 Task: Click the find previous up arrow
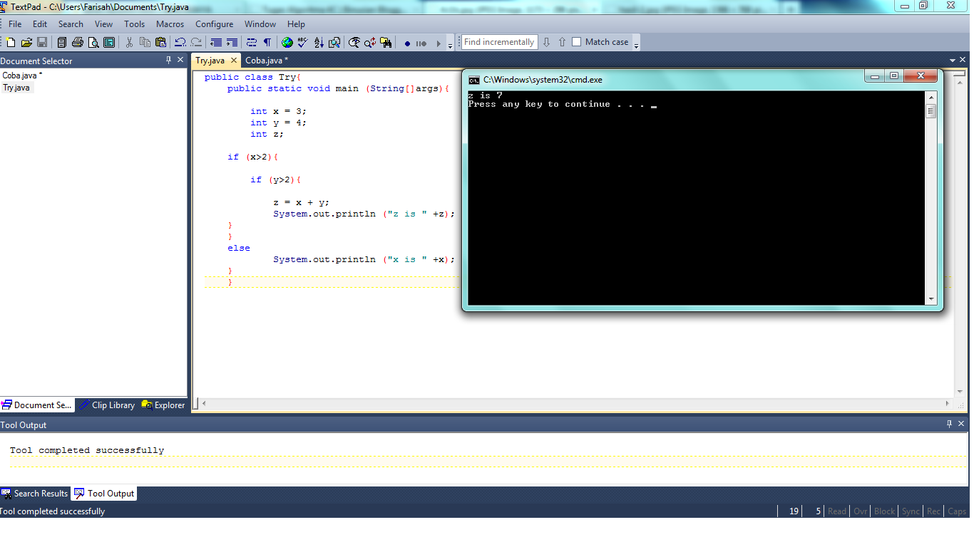[562, 42]
